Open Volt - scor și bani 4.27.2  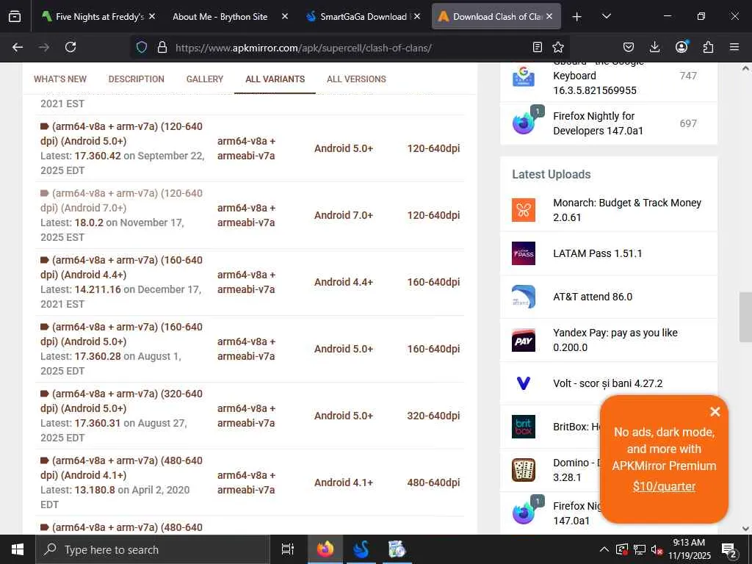(x=607, y=383)
